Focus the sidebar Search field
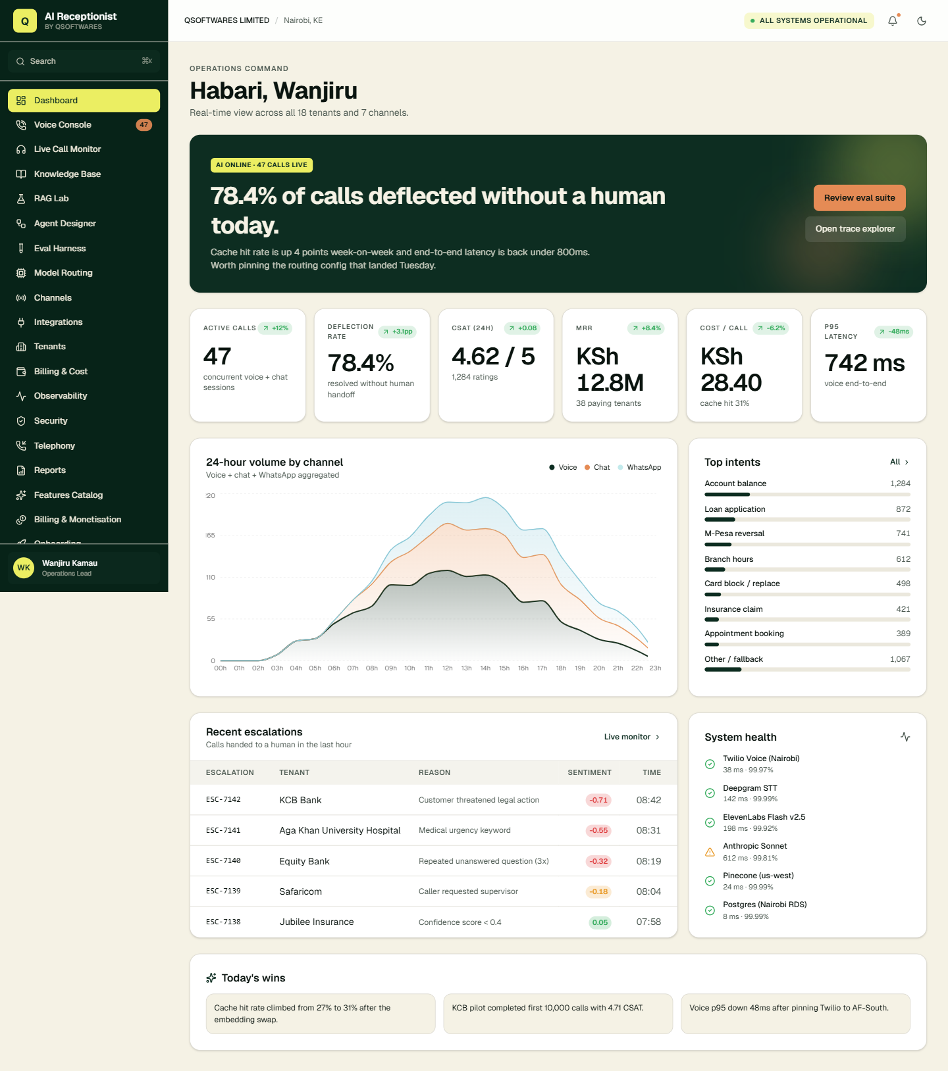 coord(84,61)
